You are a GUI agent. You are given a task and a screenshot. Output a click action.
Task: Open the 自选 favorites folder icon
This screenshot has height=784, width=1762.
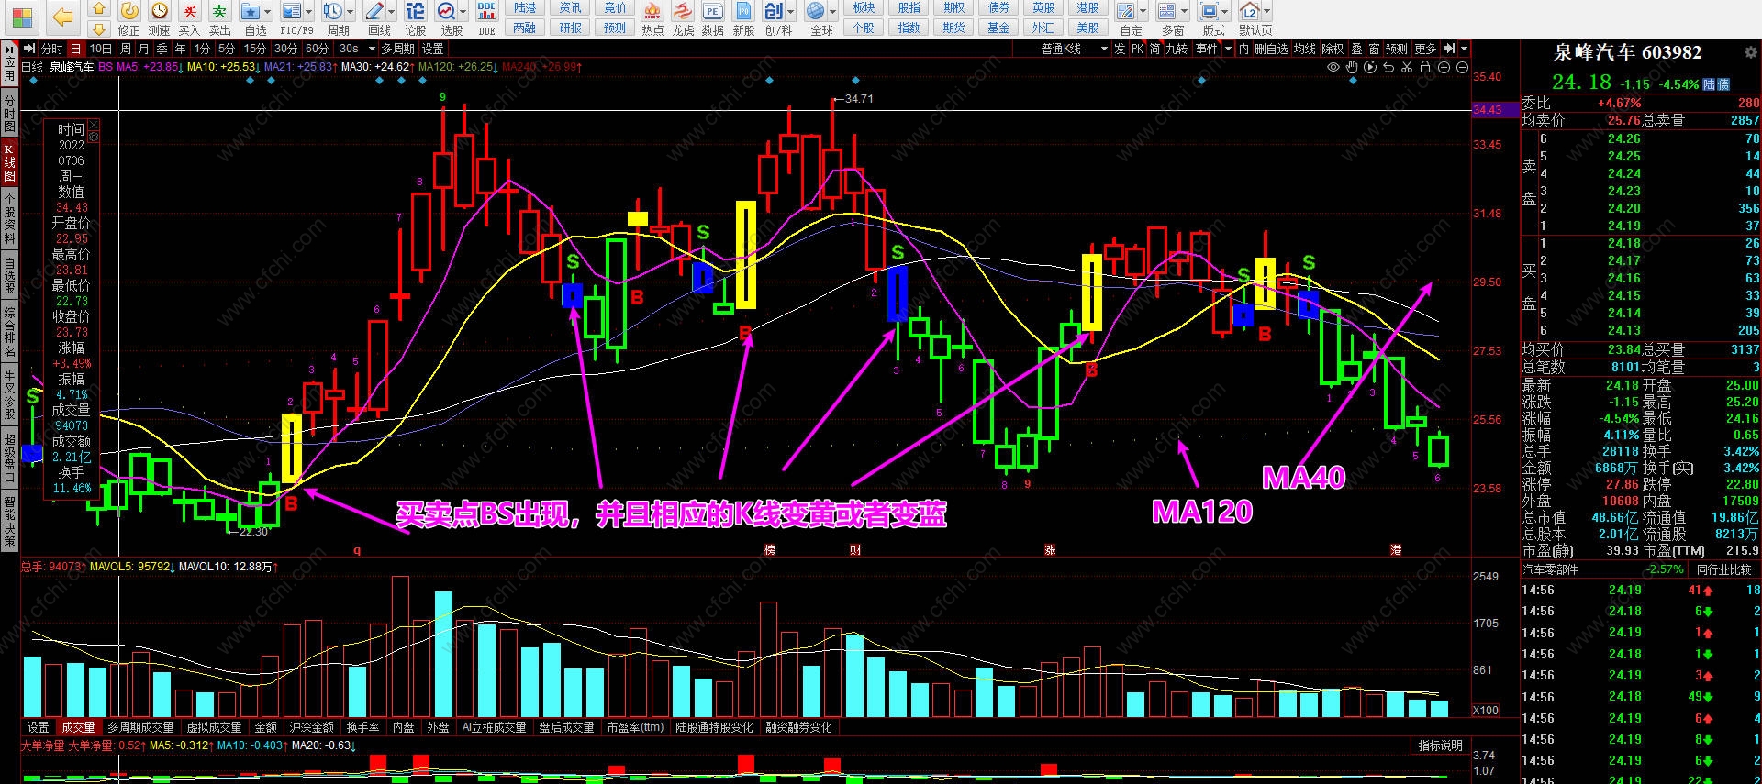coord(251,11)
